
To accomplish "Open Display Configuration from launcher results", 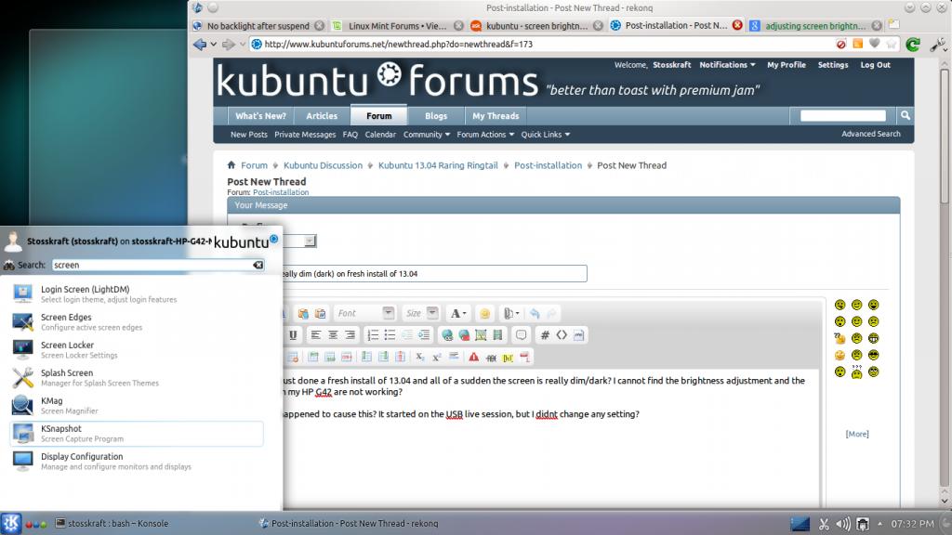I will pyautogui.click(x=82, y=462).
